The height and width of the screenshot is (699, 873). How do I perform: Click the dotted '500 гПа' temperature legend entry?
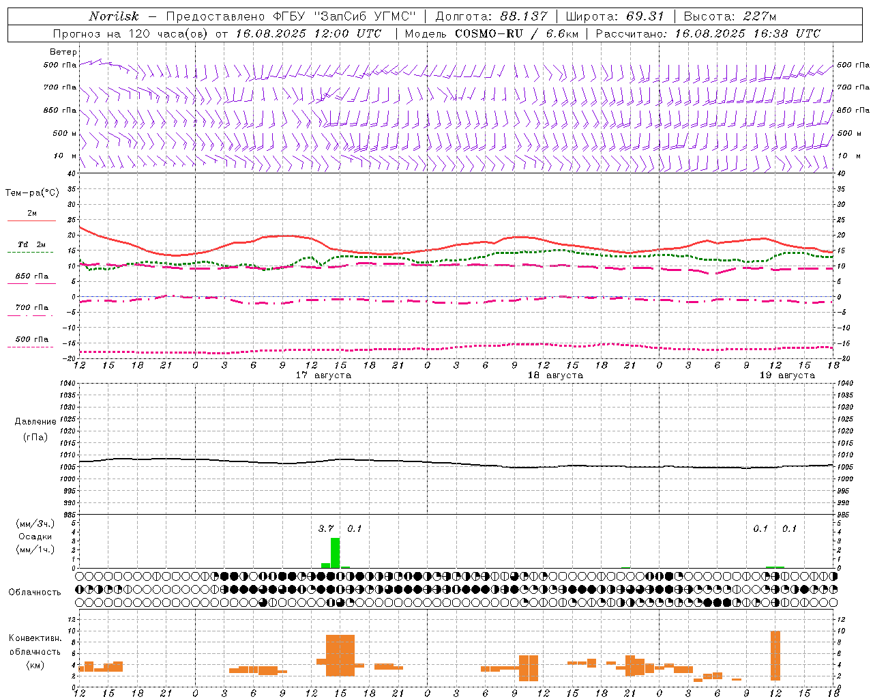click(31, 339)
